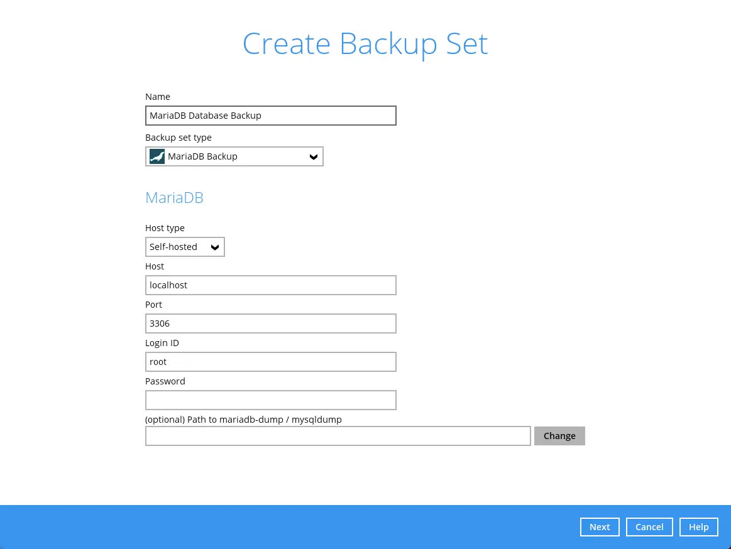731x549 pixels.
Task: Open Help from the bottom bar
Action: 698,526
